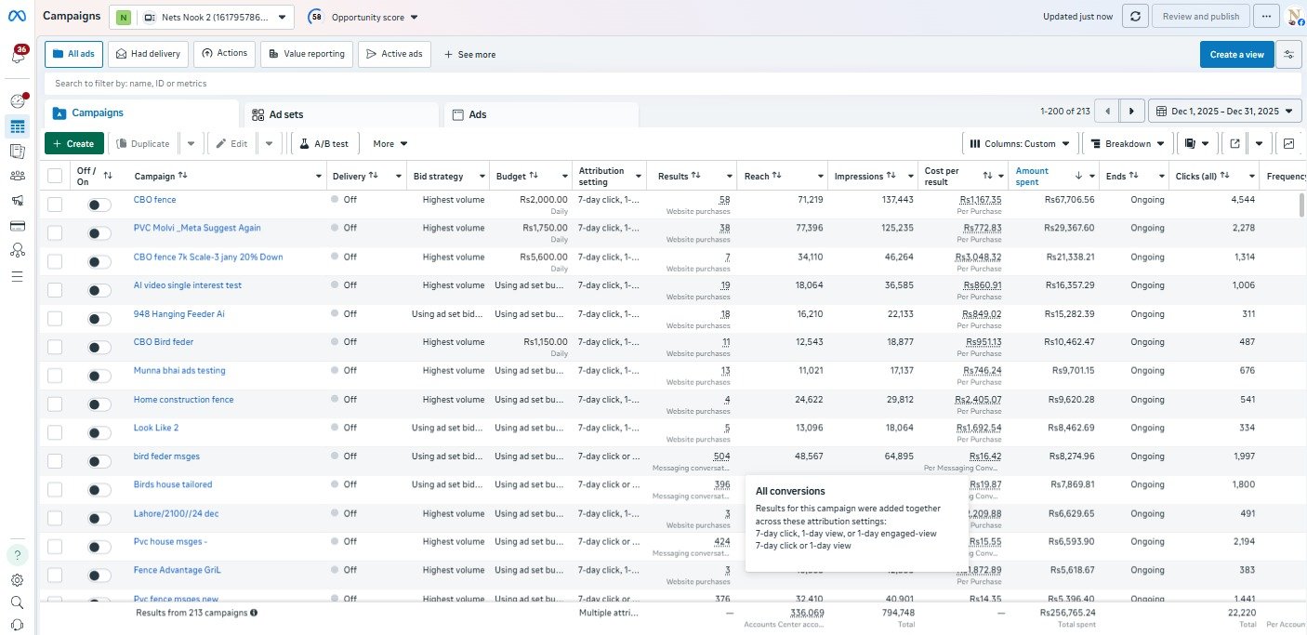This screenshot has width=1307, height=635.
Task: Open the PVC Molvi campaign link
Action: tap(197, 228)
